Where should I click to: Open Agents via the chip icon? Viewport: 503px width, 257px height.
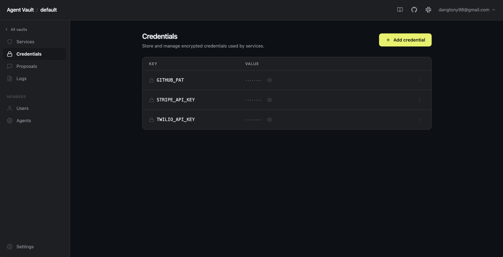click(x=10, y=121)
